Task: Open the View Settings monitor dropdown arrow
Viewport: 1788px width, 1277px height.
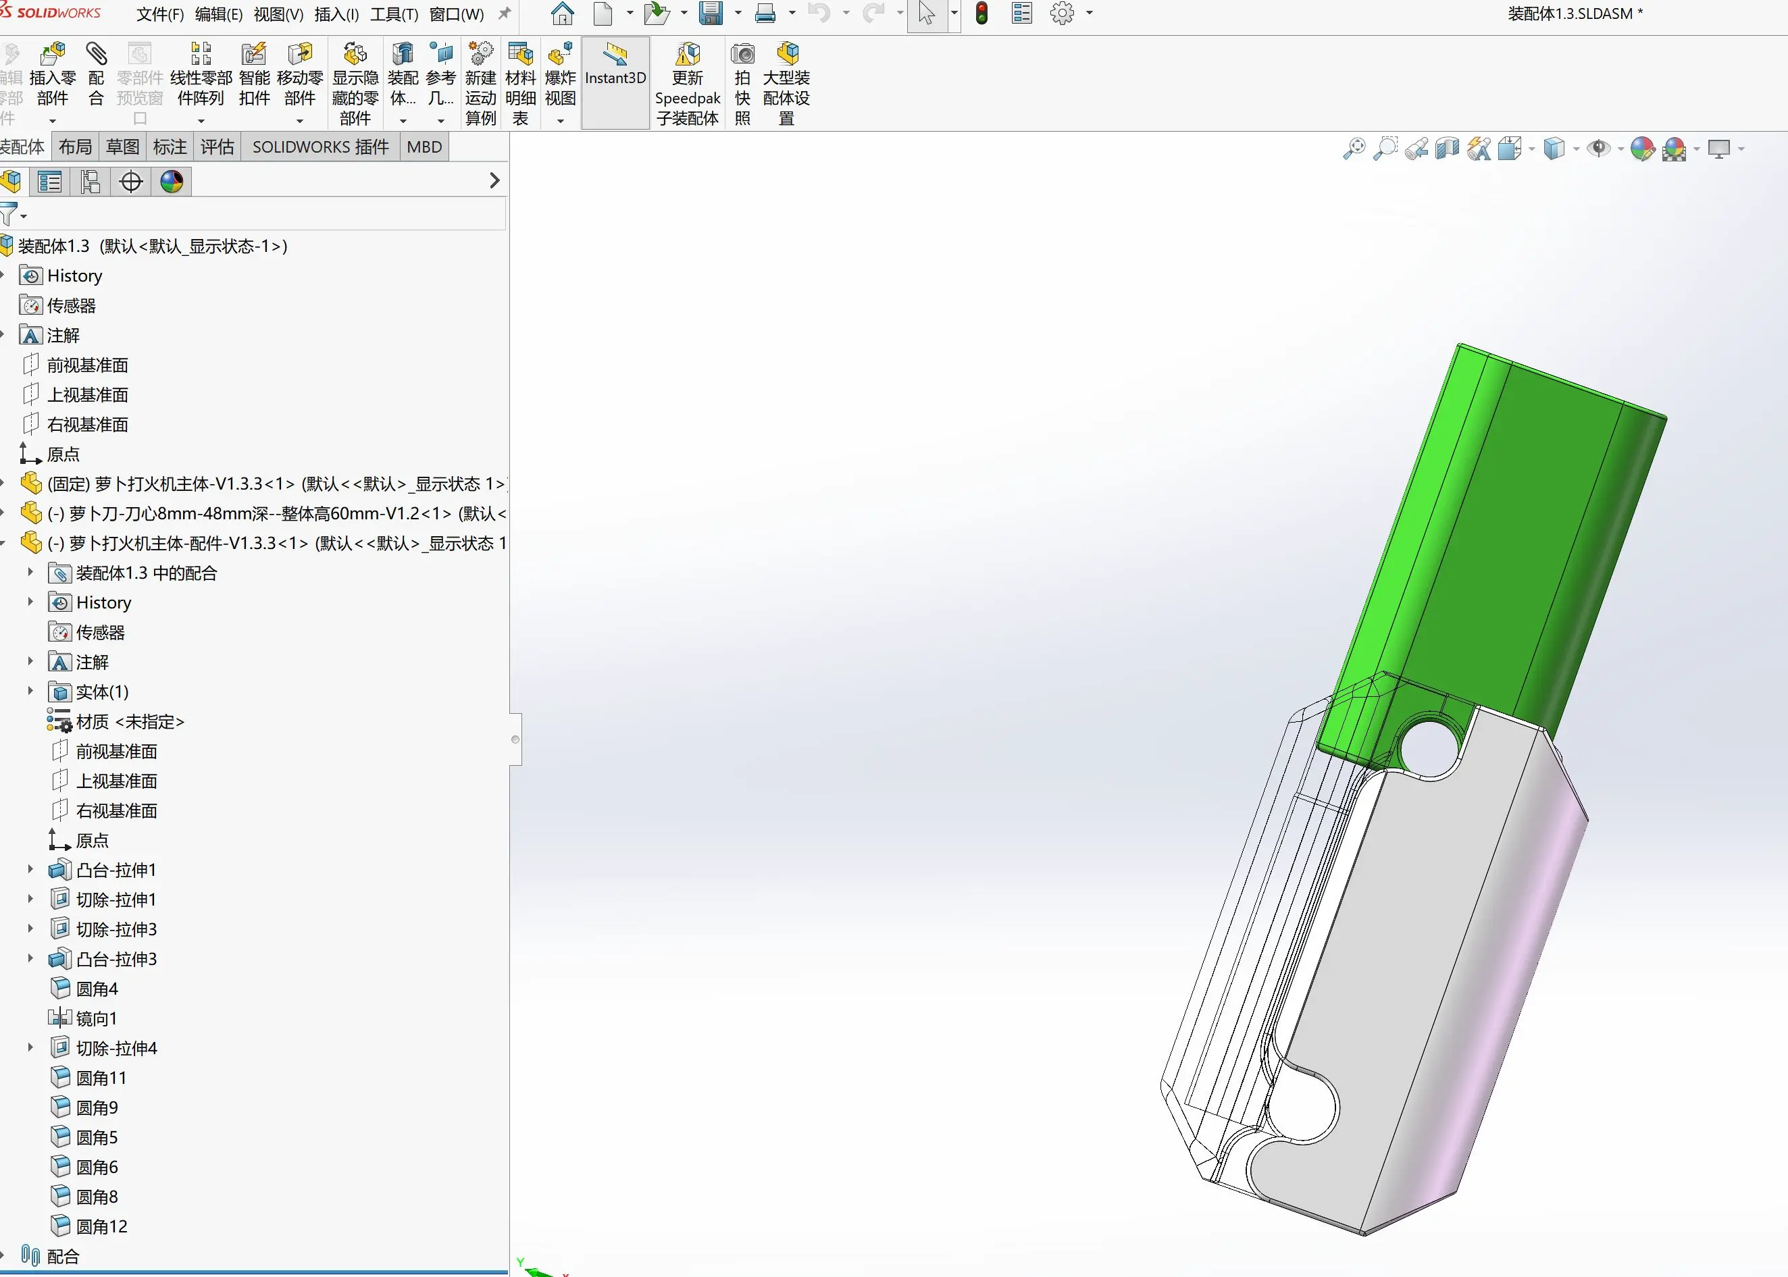Action: click(1741, 149)
